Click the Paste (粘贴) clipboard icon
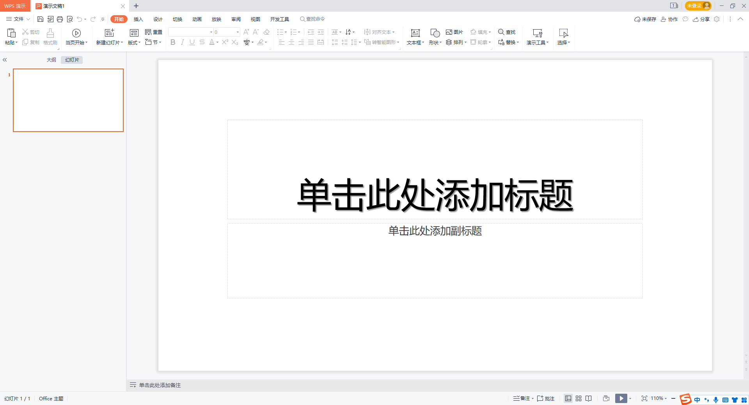This screenshot has width=749, height=405. point(11,33)
